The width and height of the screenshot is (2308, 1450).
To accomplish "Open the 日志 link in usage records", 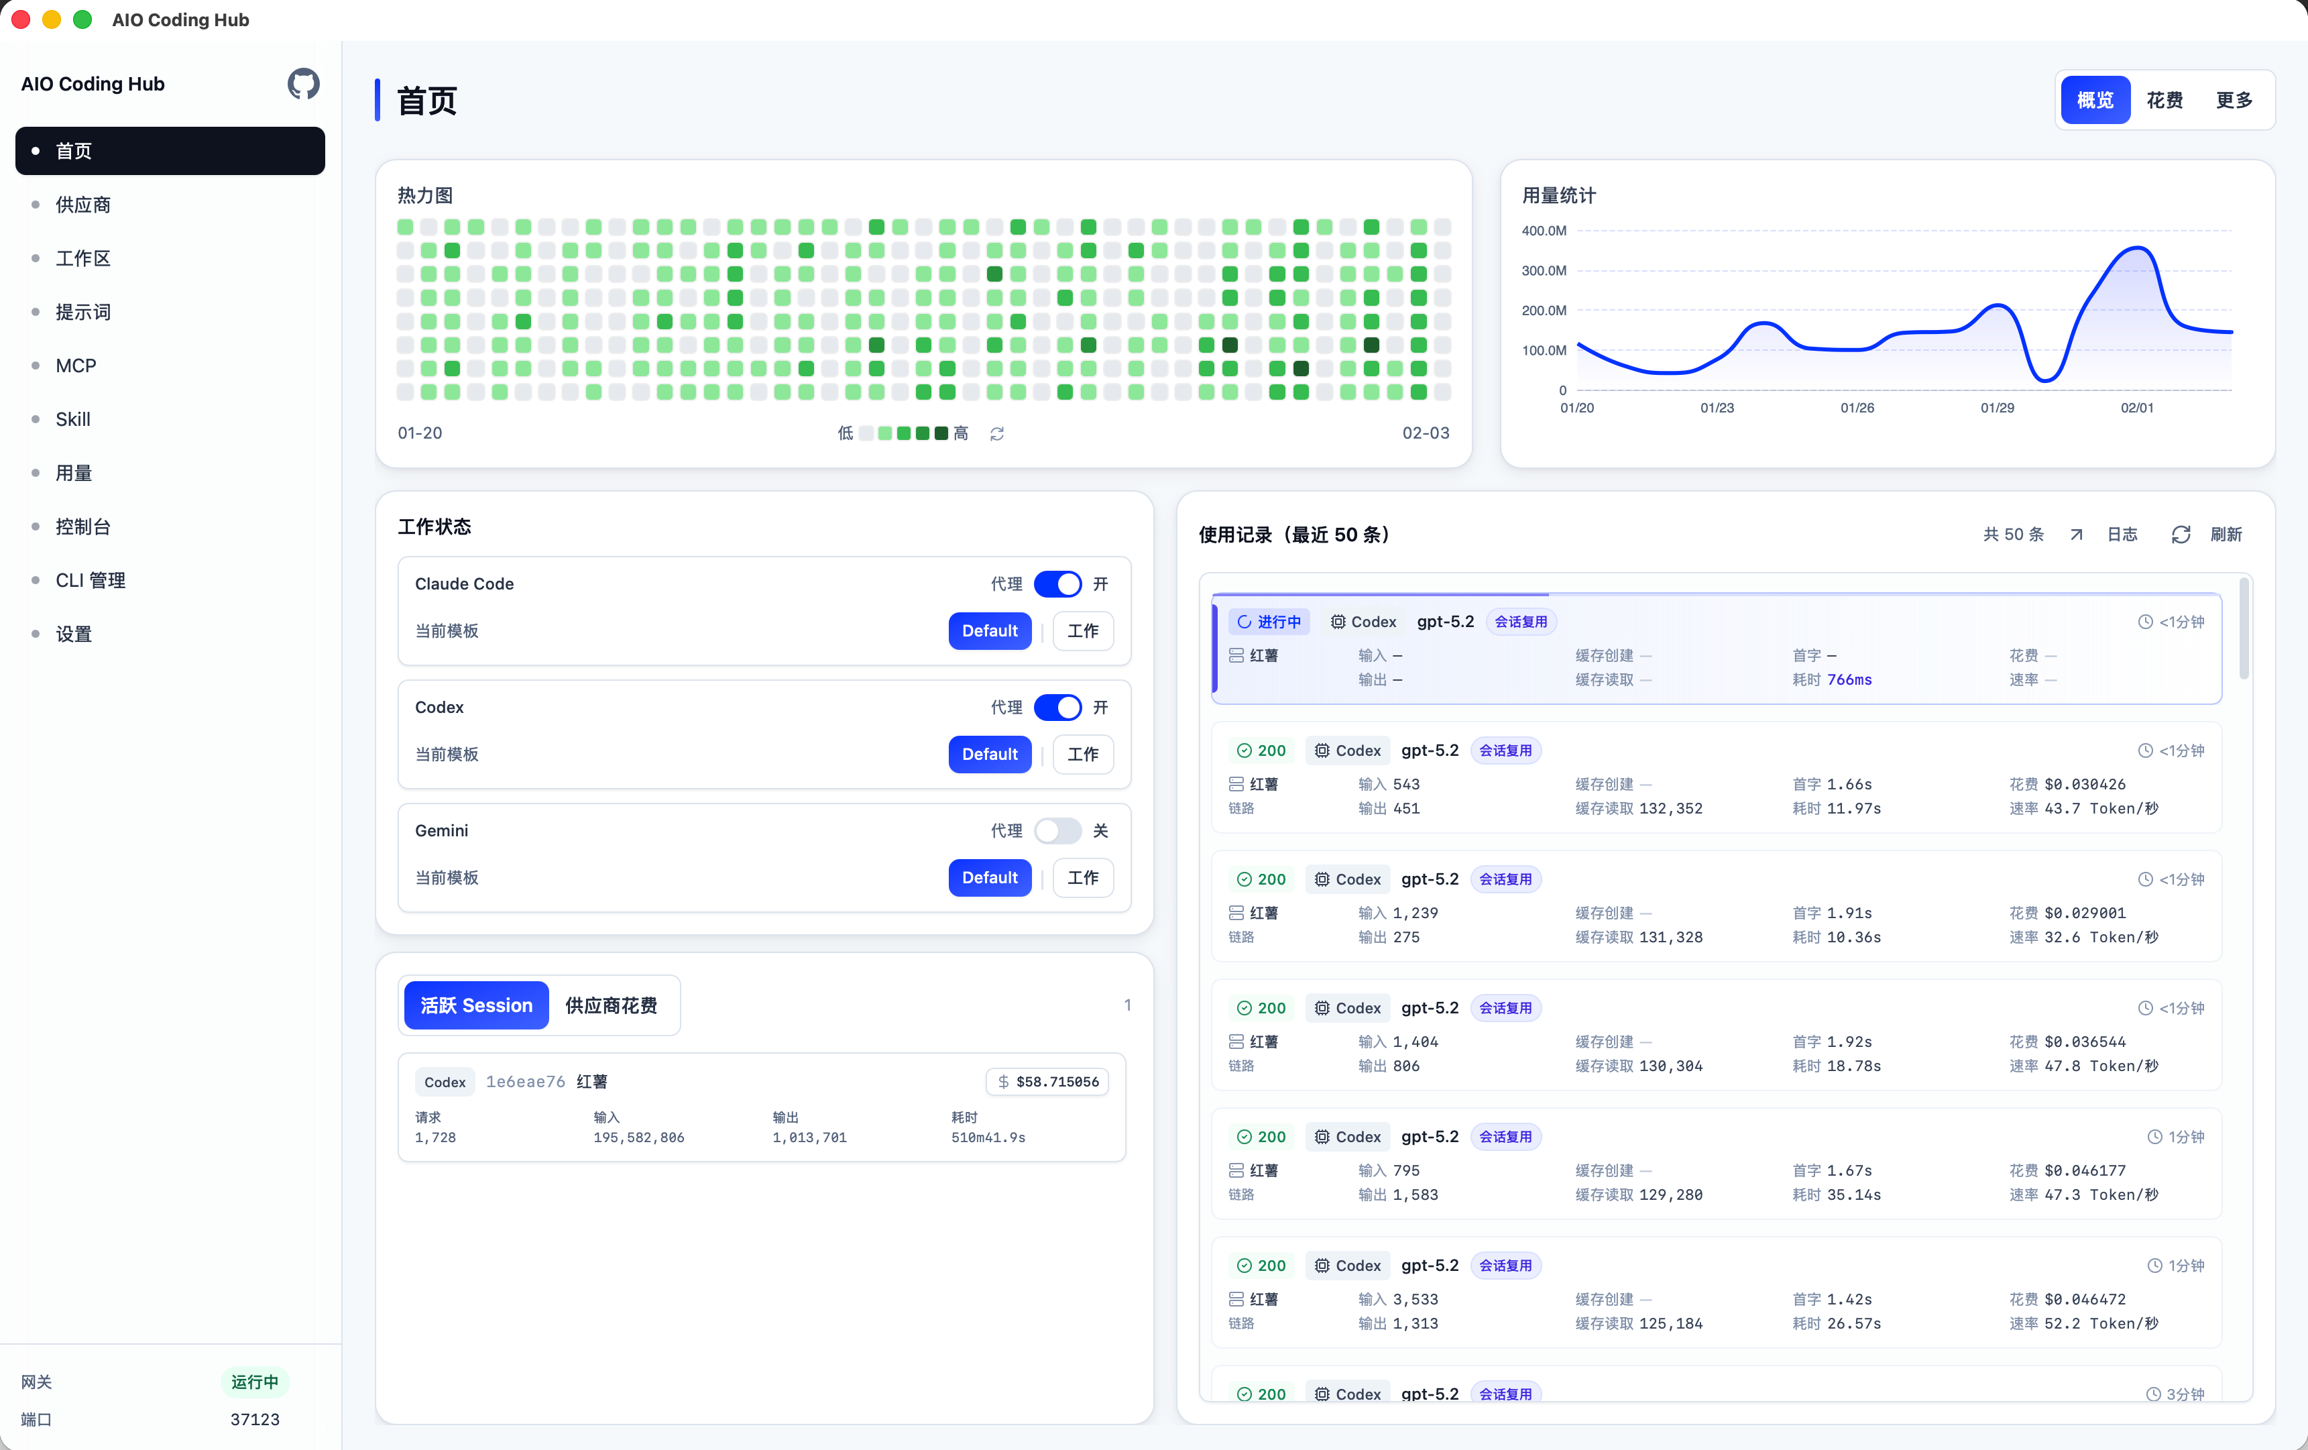I will (x=2122, y=535).
